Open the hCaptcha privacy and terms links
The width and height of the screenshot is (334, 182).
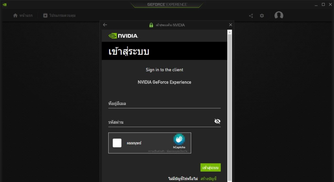pyautogui.click(x=168, y=151)
